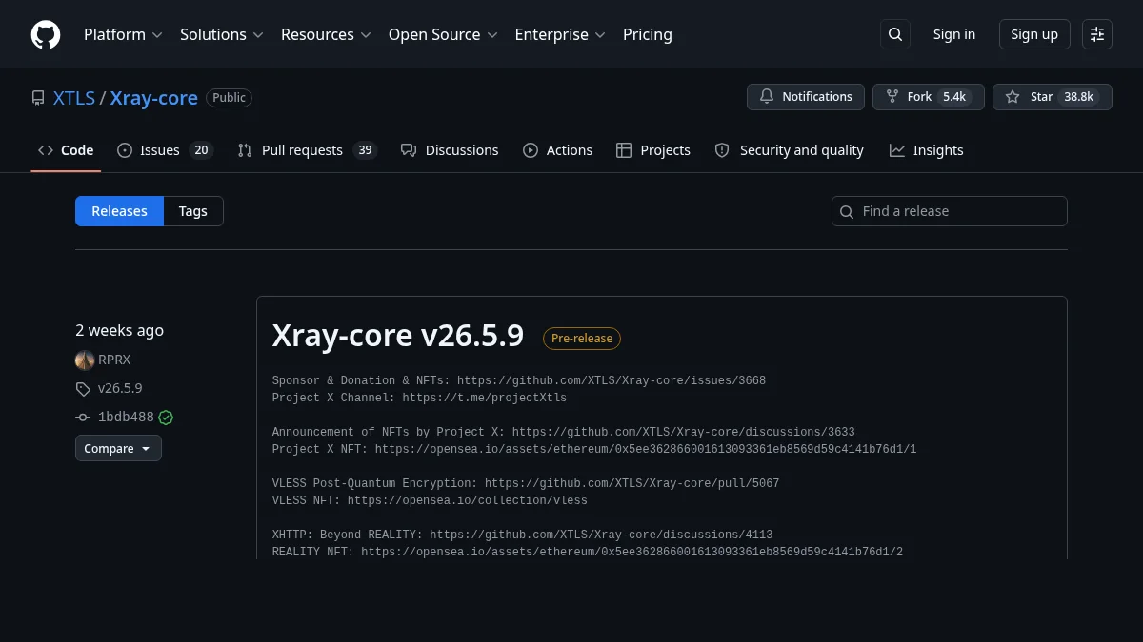Click the magnifier icon in Find a release

(x=848, y=211)
